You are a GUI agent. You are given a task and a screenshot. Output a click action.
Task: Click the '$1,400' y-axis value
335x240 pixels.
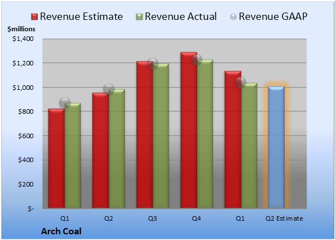[x=23, y=39]
